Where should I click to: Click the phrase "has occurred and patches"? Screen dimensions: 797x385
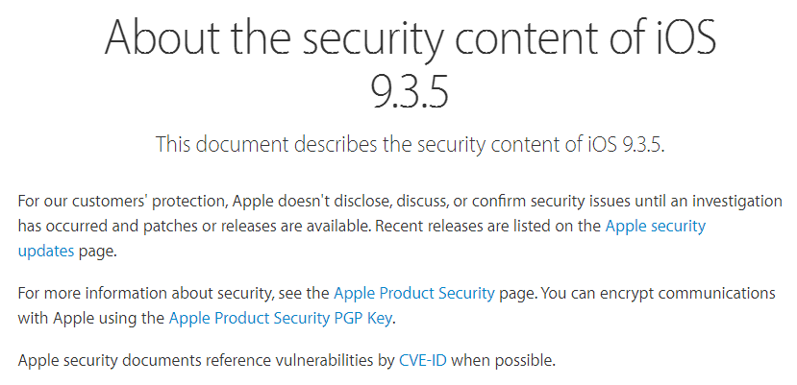(x=108, y=226)
